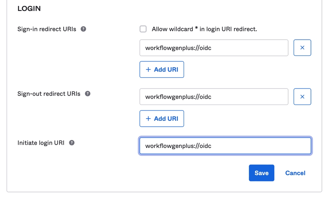The height and width of the screenshot is (199, 330).
Task: Click plus icon in sign-in Add URI button
Action: coord(148,70)
